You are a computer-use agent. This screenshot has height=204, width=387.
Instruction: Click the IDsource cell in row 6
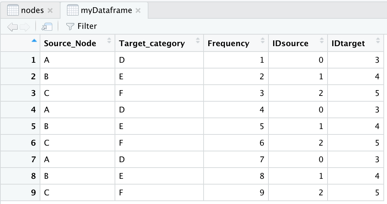point(298,143)
